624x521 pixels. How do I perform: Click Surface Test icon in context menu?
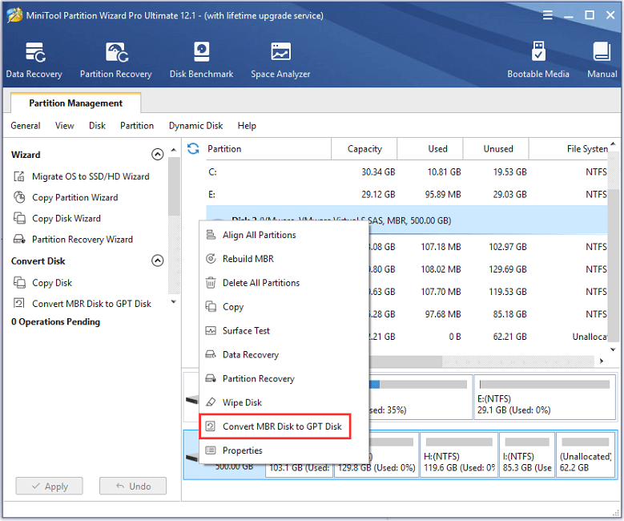(x=211, y=330)
